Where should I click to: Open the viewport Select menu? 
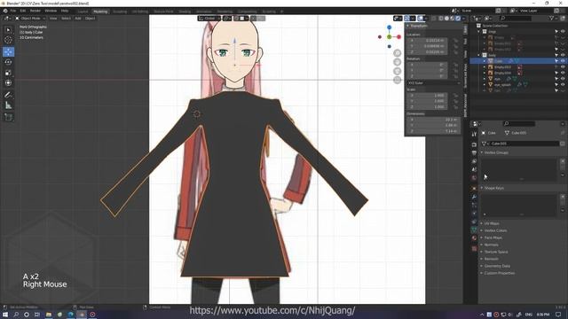66,18
